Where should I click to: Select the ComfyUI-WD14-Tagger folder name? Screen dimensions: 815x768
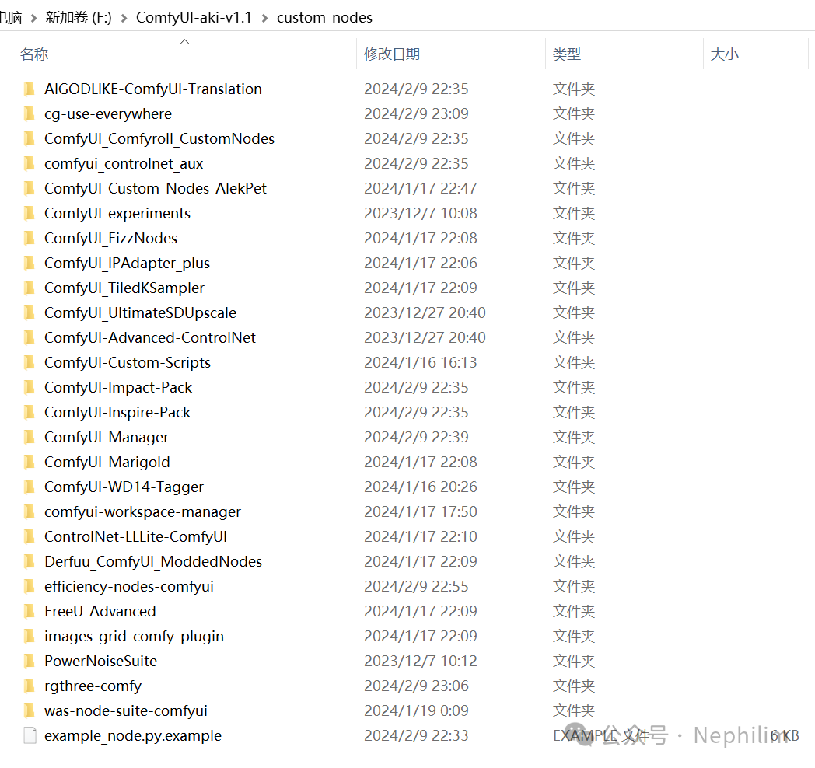[124, 487]
